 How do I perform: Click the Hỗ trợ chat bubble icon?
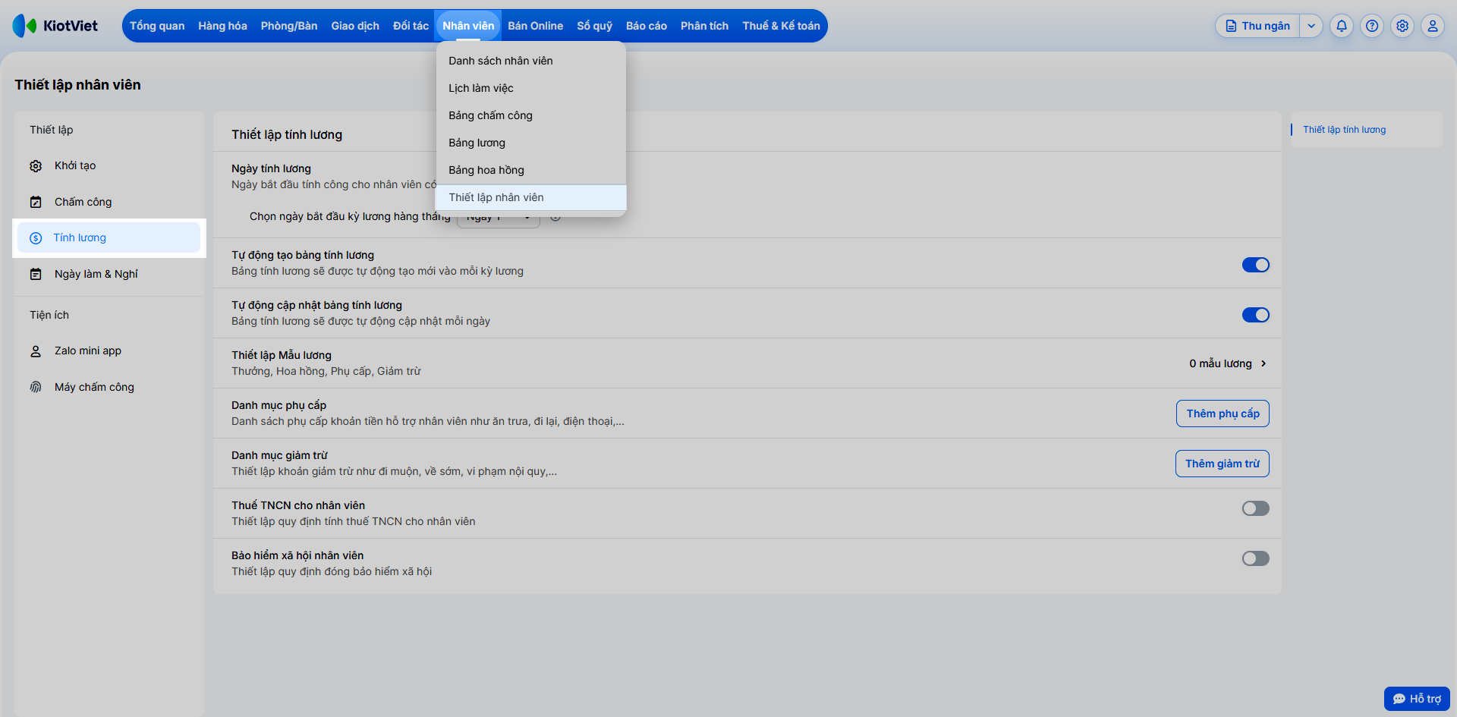click(x=1399, y=699)
